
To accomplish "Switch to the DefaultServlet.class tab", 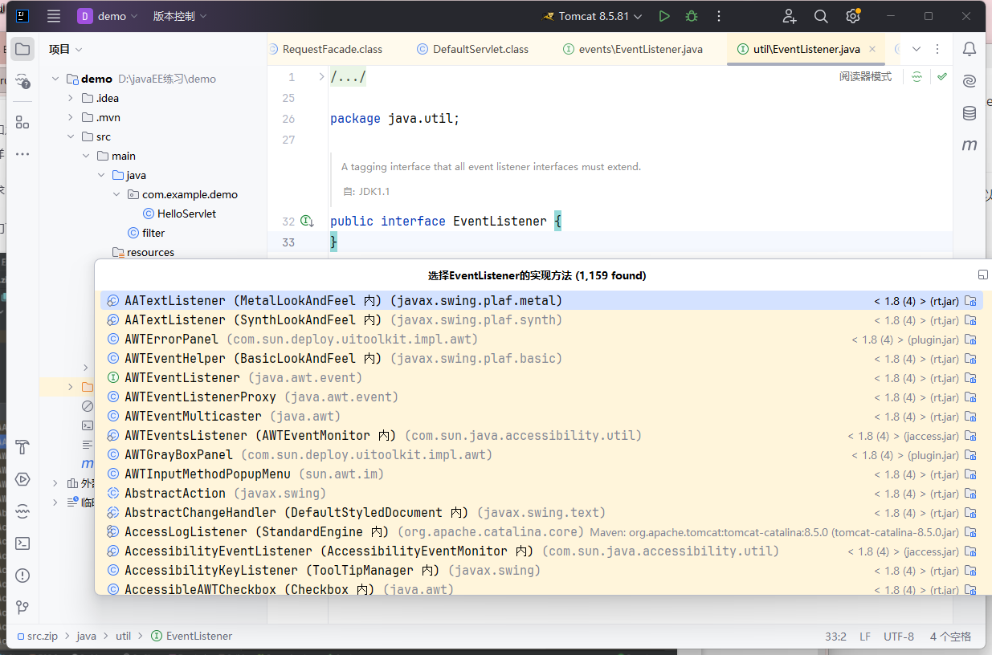I will click(480, 49).
